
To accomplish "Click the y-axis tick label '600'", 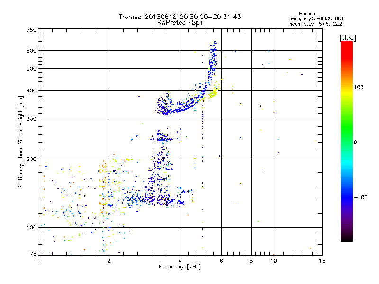I will (31, 51).
